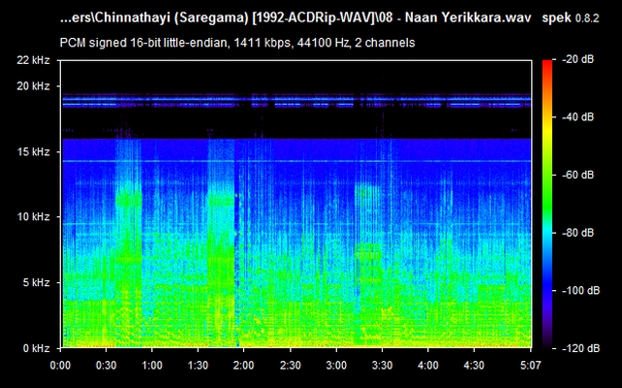The width and height of the screenshot is (622, 388).
Task: Click the dB color gradient legend bar
Action: pos(547,204)
